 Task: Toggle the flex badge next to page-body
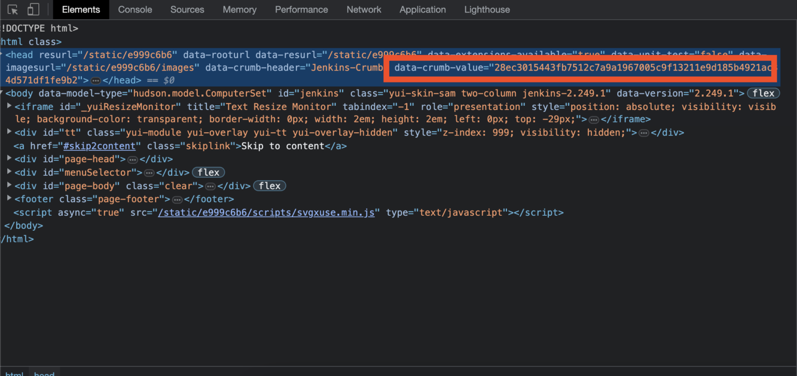[269, 186]
